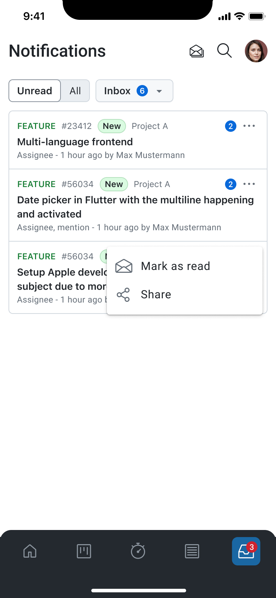The width and height of the screenshot is (276, 598).
Task: Open the documents list icon in bottom bar
Action: pos(192,551)
